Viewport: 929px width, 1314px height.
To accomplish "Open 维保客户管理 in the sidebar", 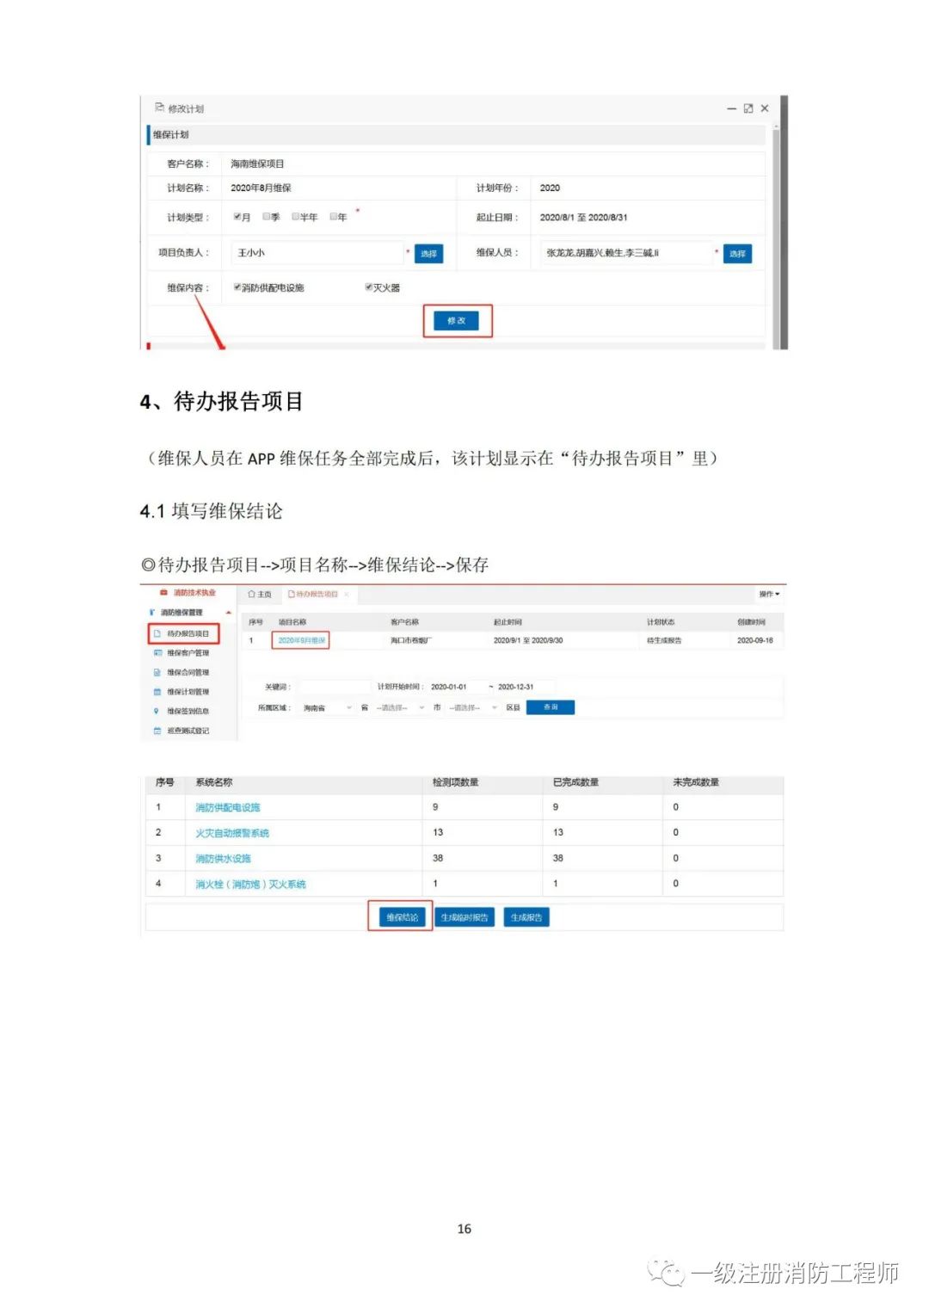I will (188, 653).
